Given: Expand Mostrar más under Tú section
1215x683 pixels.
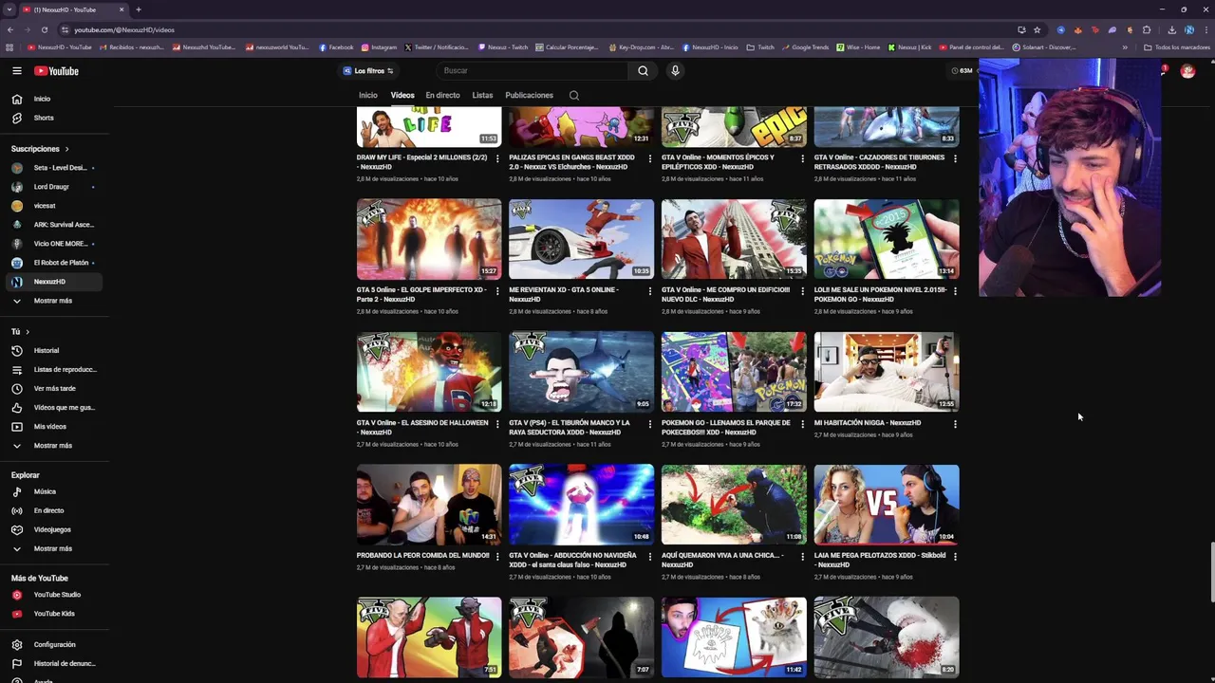Looking at the screenshot, I should click(55, 445).
